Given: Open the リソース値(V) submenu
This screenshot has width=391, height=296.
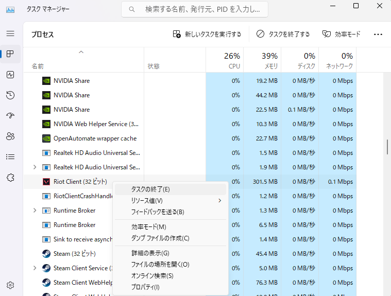Looking at the screenshot, I should click(170, 201).
